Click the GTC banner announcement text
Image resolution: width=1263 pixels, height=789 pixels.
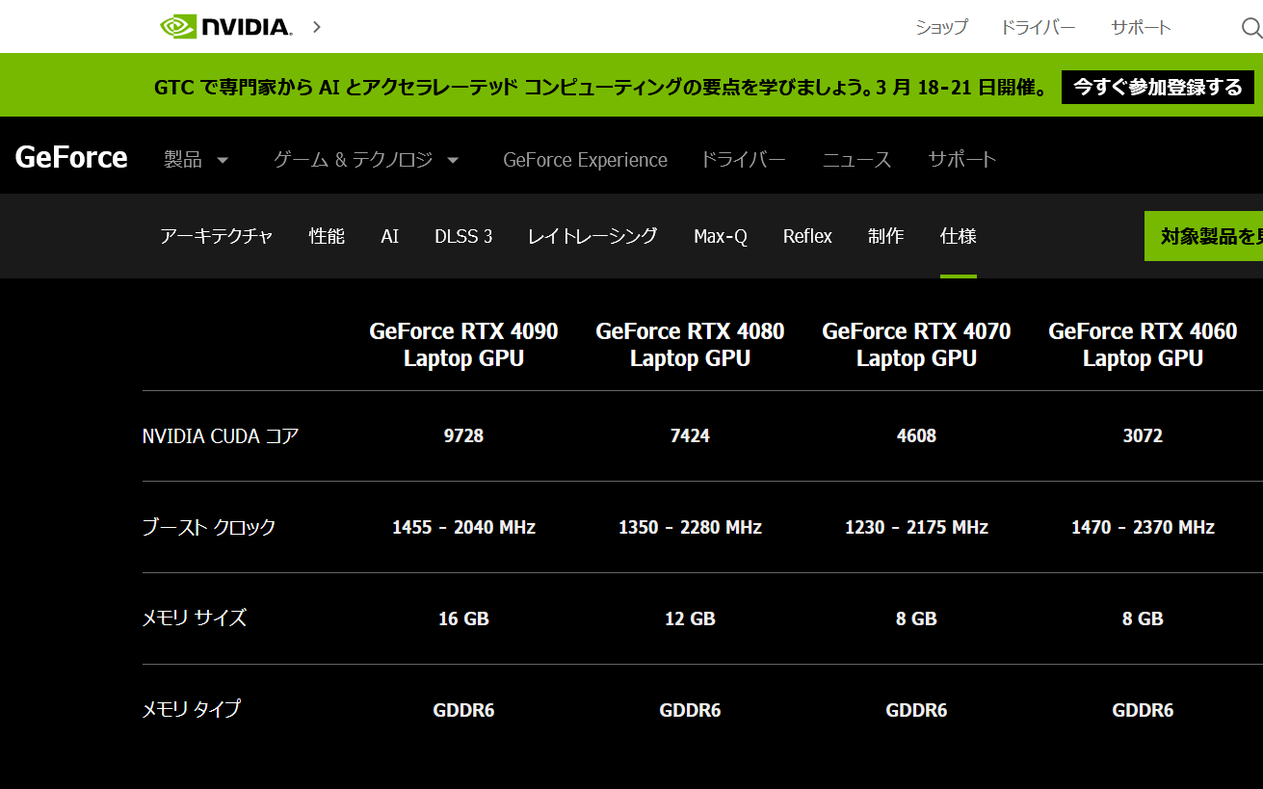pos(601,88)
